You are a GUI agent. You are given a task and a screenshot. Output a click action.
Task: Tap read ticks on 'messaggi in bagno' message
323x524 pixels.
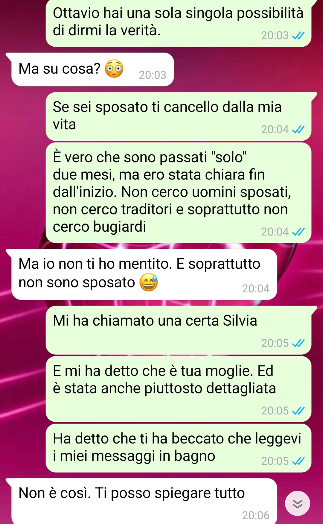298,461
